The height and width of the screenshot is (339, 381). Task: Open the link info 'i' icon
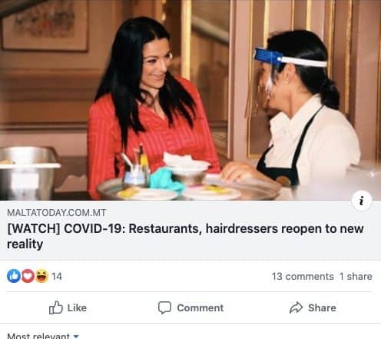[362, 201]
